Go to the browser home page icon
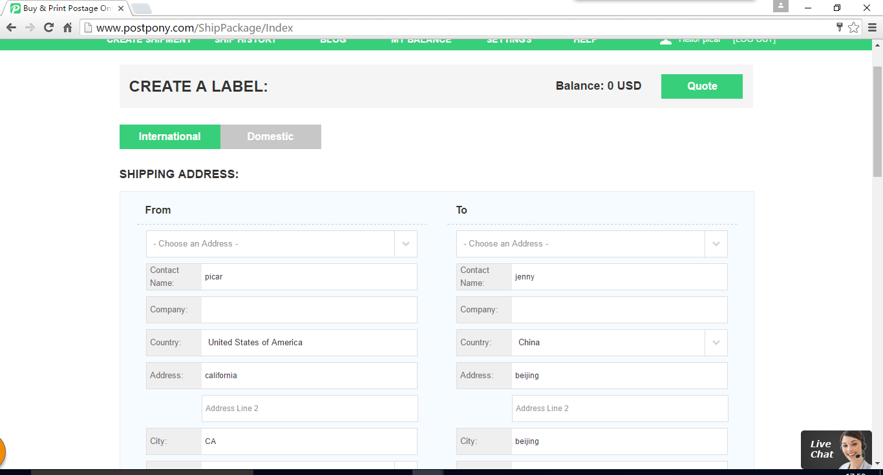Viewport: 883px width, 475px height. tap(67, 28)
